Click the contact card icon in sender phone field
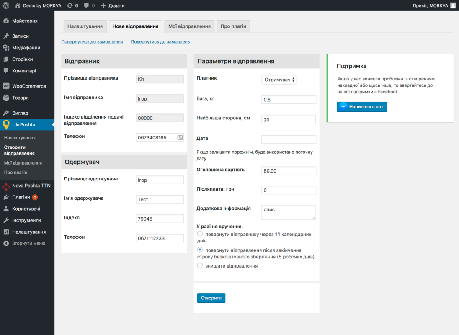Image resolution: width=459 pixels, height=335 pixels. tap(180, 137)
